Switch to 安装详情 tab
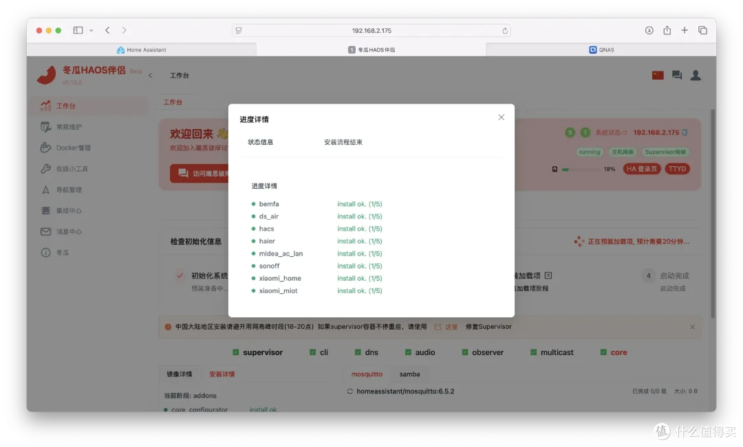Viewport: 743px width, 447px height. tap(222, 374)
